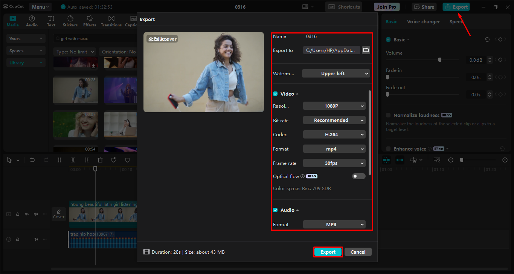514x274 pixels.
Task: Enable the Optical flow toggle
Action: [x=358, y=176]
